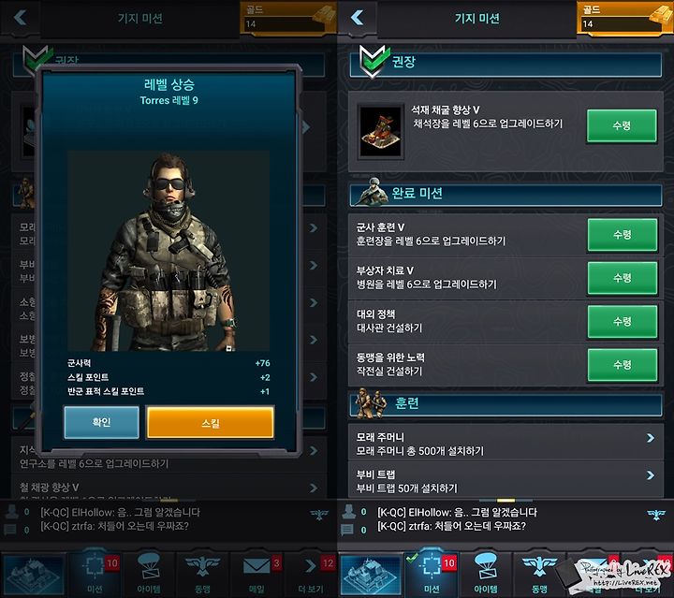Tap chat bubble icon in right chat bar
The height and width of the screenshot is (598, 674).
(x=347, y=530)
